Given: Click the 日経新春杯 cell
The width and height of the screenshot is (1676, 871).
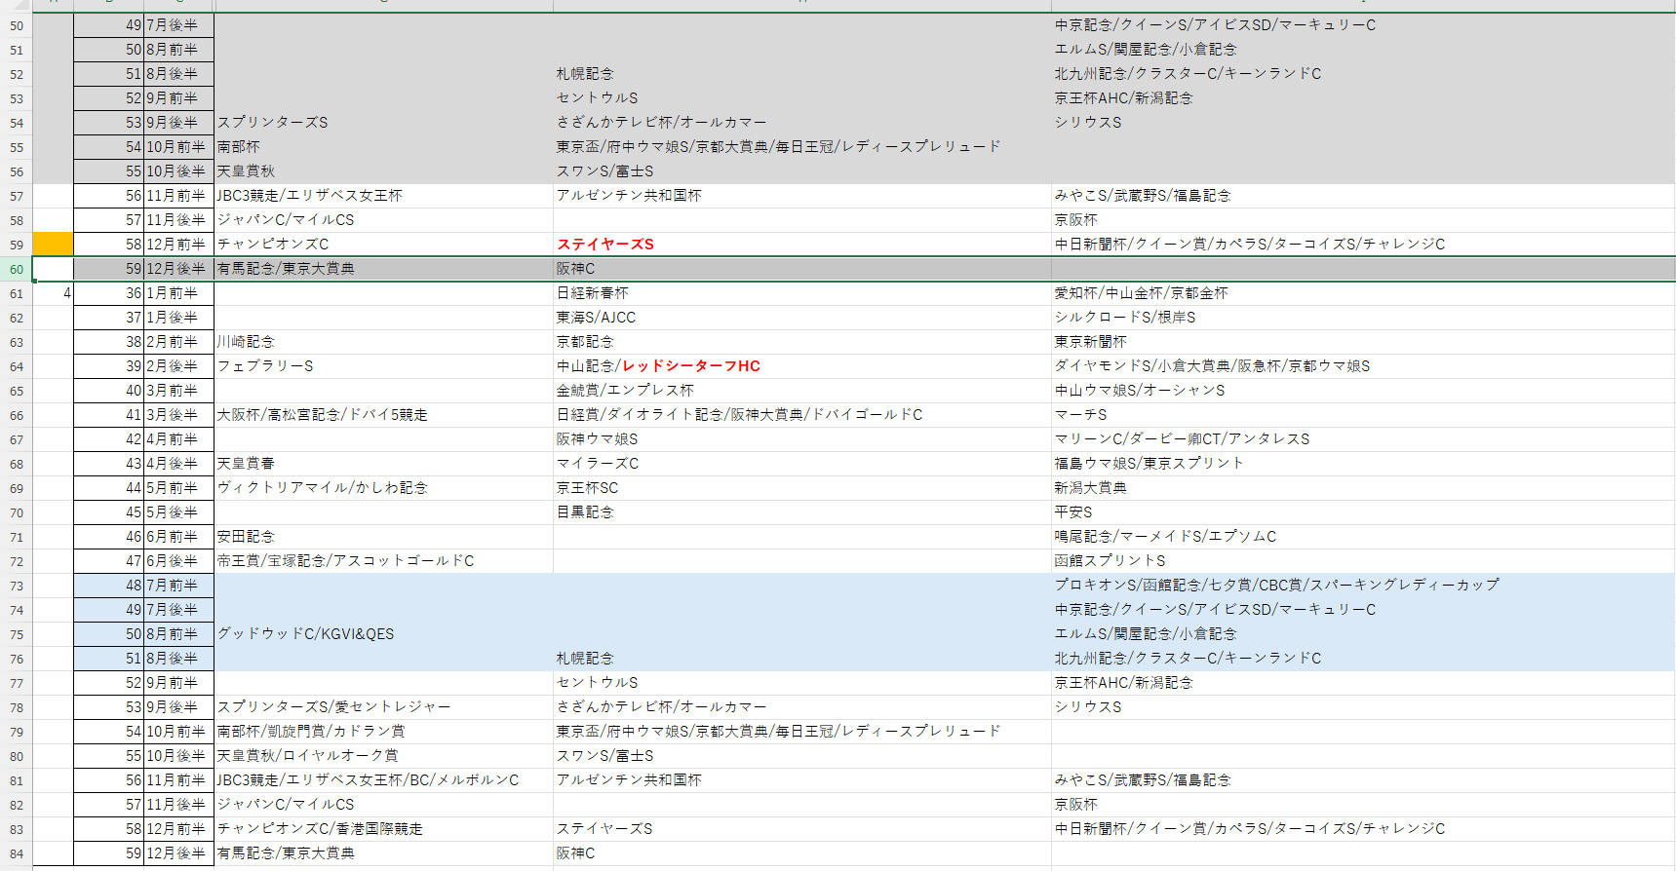Looking at the screenshot, I should tap(593, 293).
